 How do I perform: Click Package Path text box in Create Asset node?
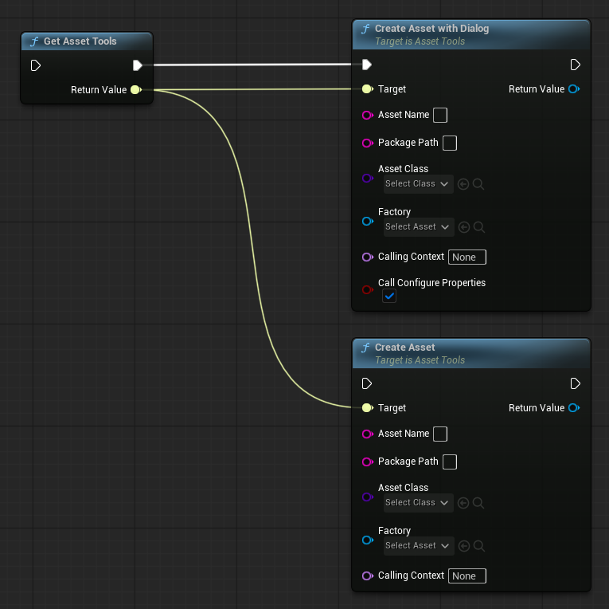coord(449,462)
